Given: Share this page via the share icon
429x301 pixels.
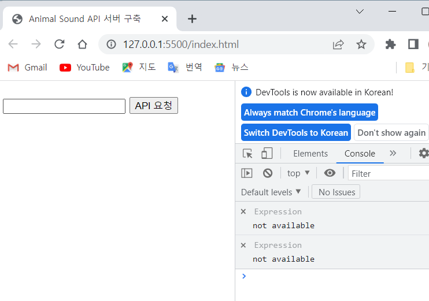Looking at the screenshot, I should [338, 44].
